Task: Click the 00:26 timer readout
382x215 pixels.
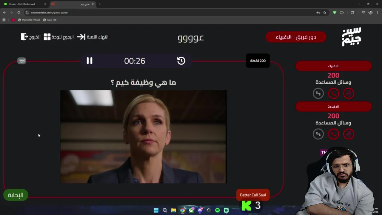Action: (x=135, y=61)
